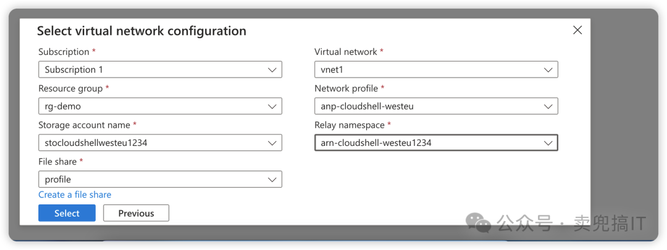Open the Subscription dropdown
The width and height of the screenshot is (667, 250).
coord(160,70)
